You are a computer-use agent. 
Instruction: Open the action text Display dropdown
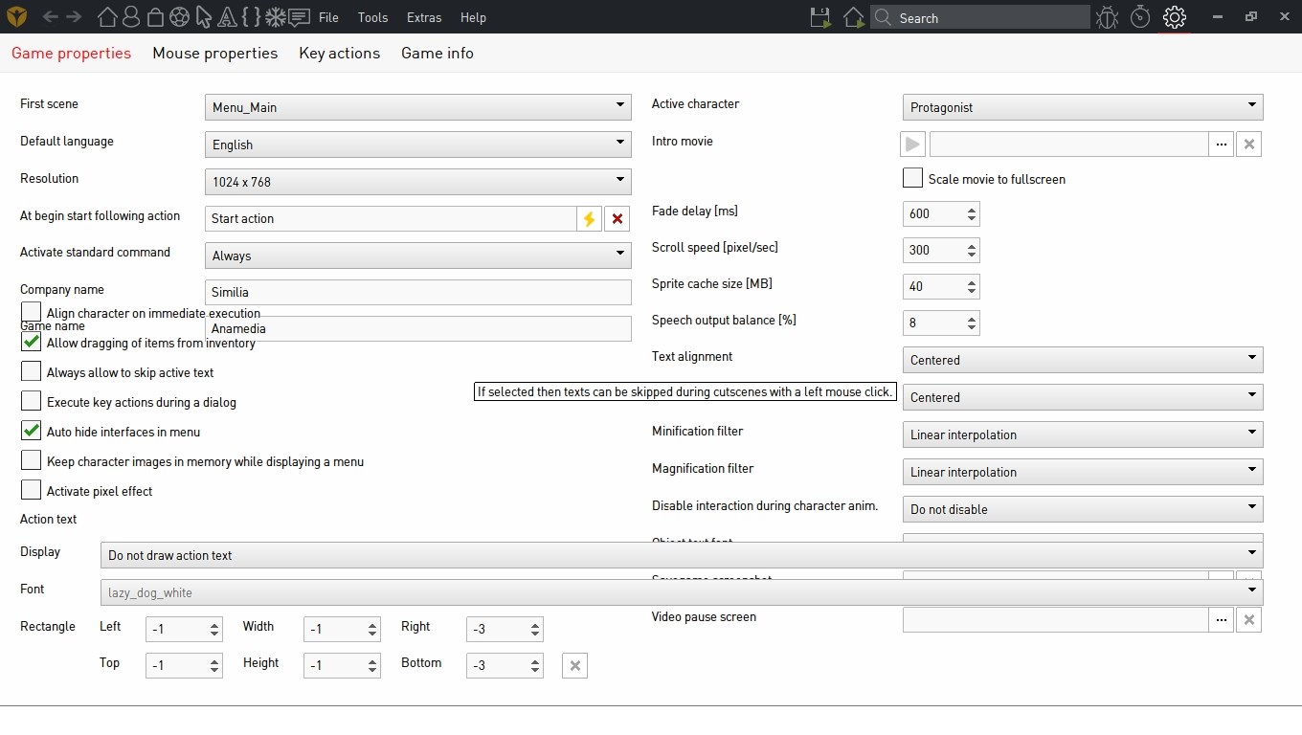[682, 555]
